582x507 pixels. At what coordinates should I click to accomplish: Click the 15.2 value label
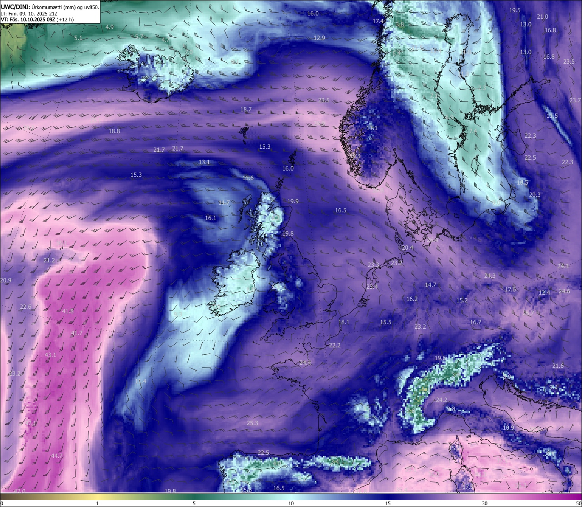click(x=462, y=301)
